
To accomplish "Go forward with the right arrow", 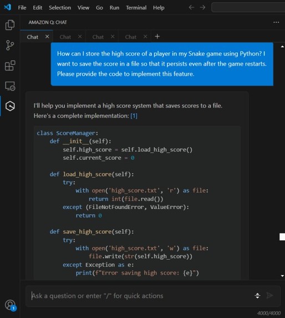I will coord(202,8).
